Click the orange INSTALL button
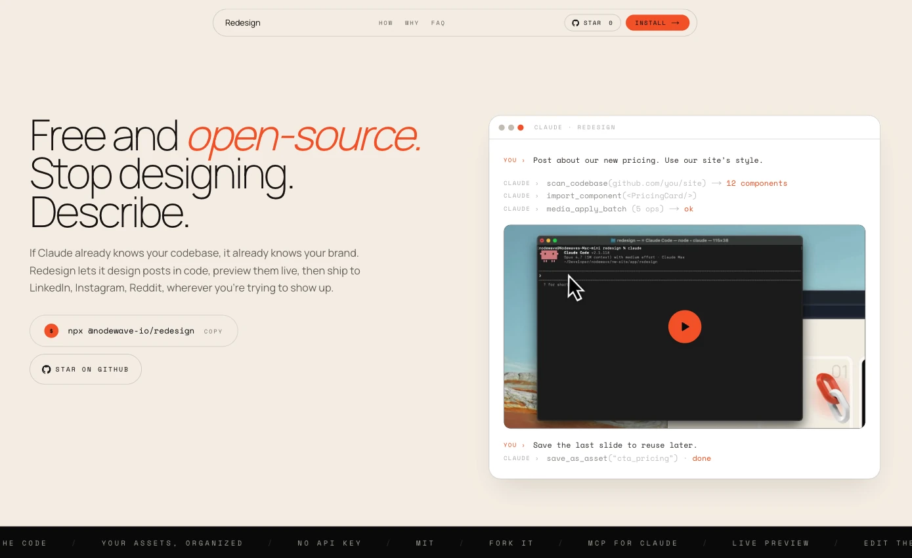This screenshot has width=912, height=558. click(657, 23)
